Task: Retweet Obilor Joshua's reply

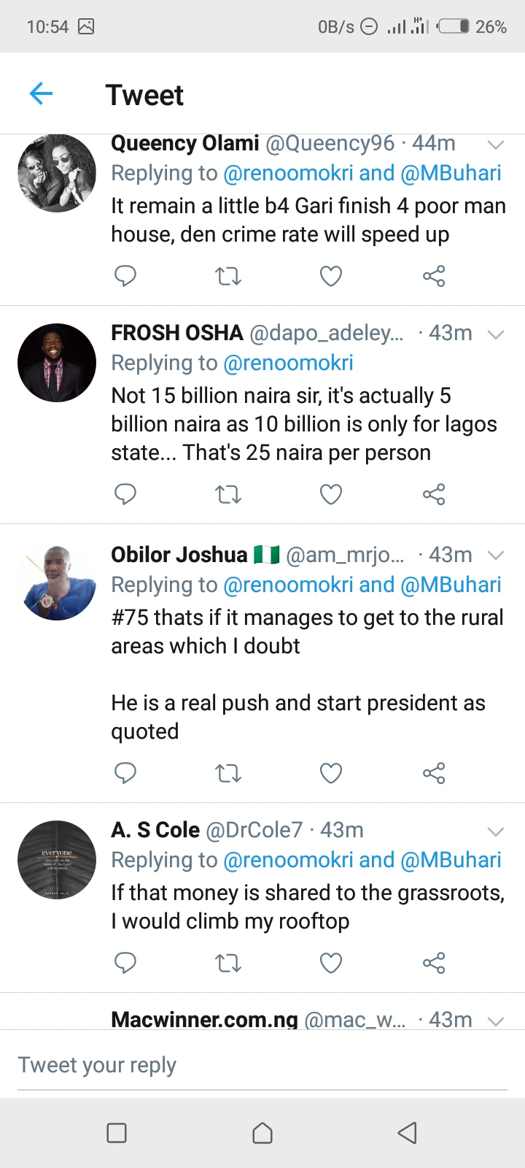Action: [x=228, y=772]
